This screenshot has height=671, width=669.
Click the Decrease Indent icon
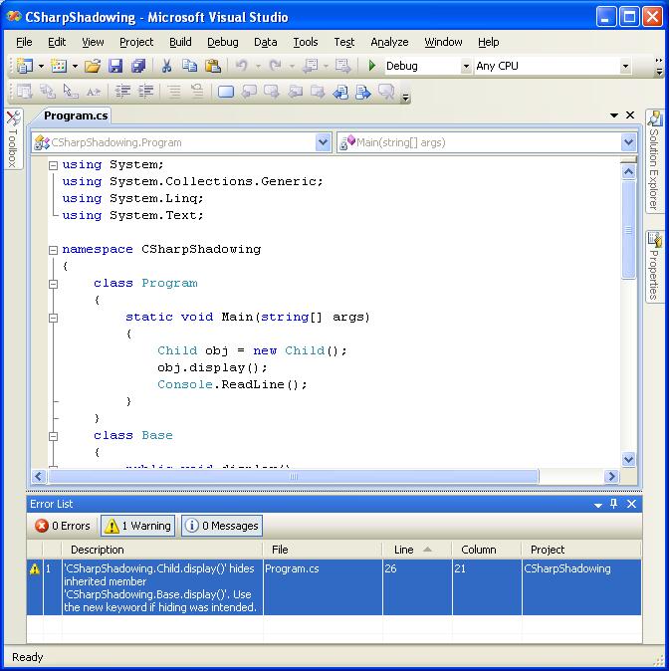pos(122,92)
